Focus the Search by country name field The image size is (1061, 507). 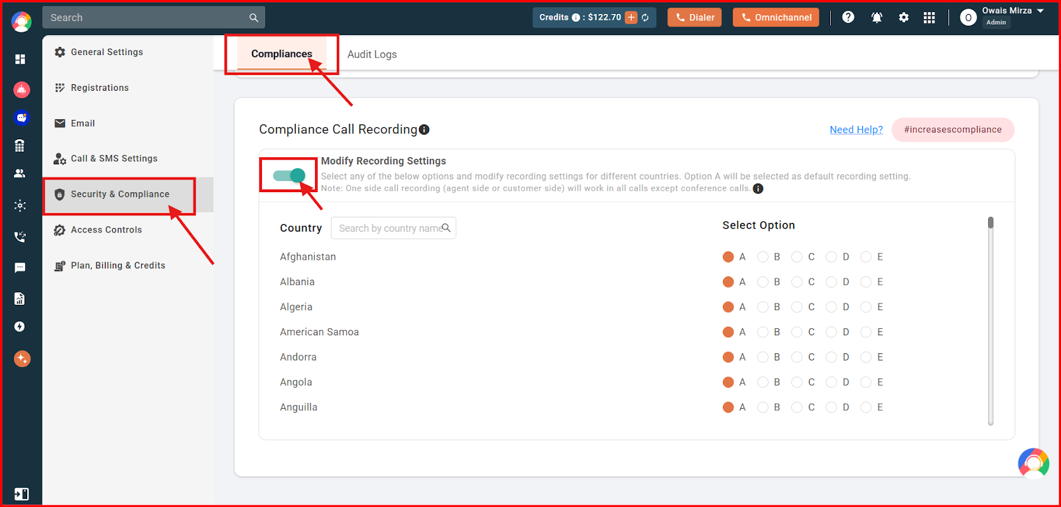coord(393,228)
